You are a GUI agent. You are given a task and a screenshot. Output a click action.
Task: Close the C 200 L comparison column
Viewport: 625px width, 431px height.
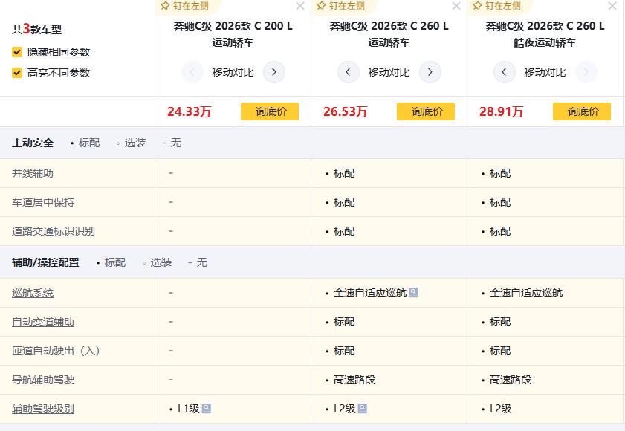[300, 7]
